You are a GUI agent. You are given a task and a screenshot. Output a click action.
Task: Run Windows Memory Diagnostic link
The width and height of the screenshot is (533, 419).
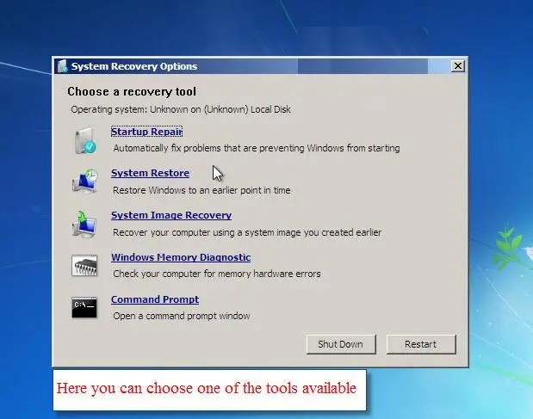(x=181, y=257)
